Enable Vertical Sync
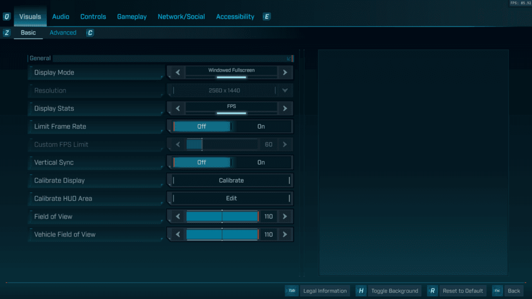The width and height of the screenshot is (532, 299). coord(261,162)
